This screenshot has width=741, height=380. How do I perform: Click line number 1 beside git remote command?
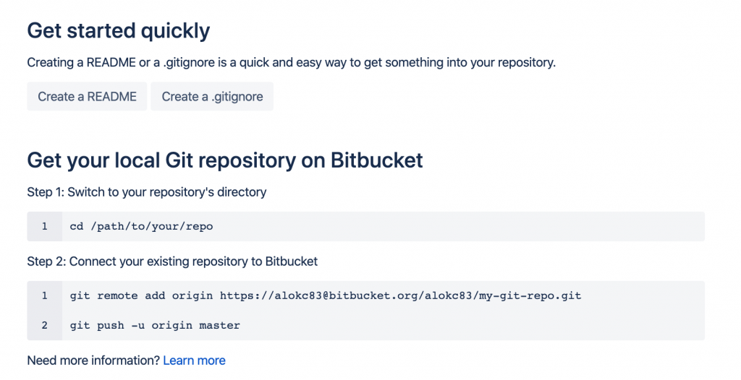click(x=44, y=295)
